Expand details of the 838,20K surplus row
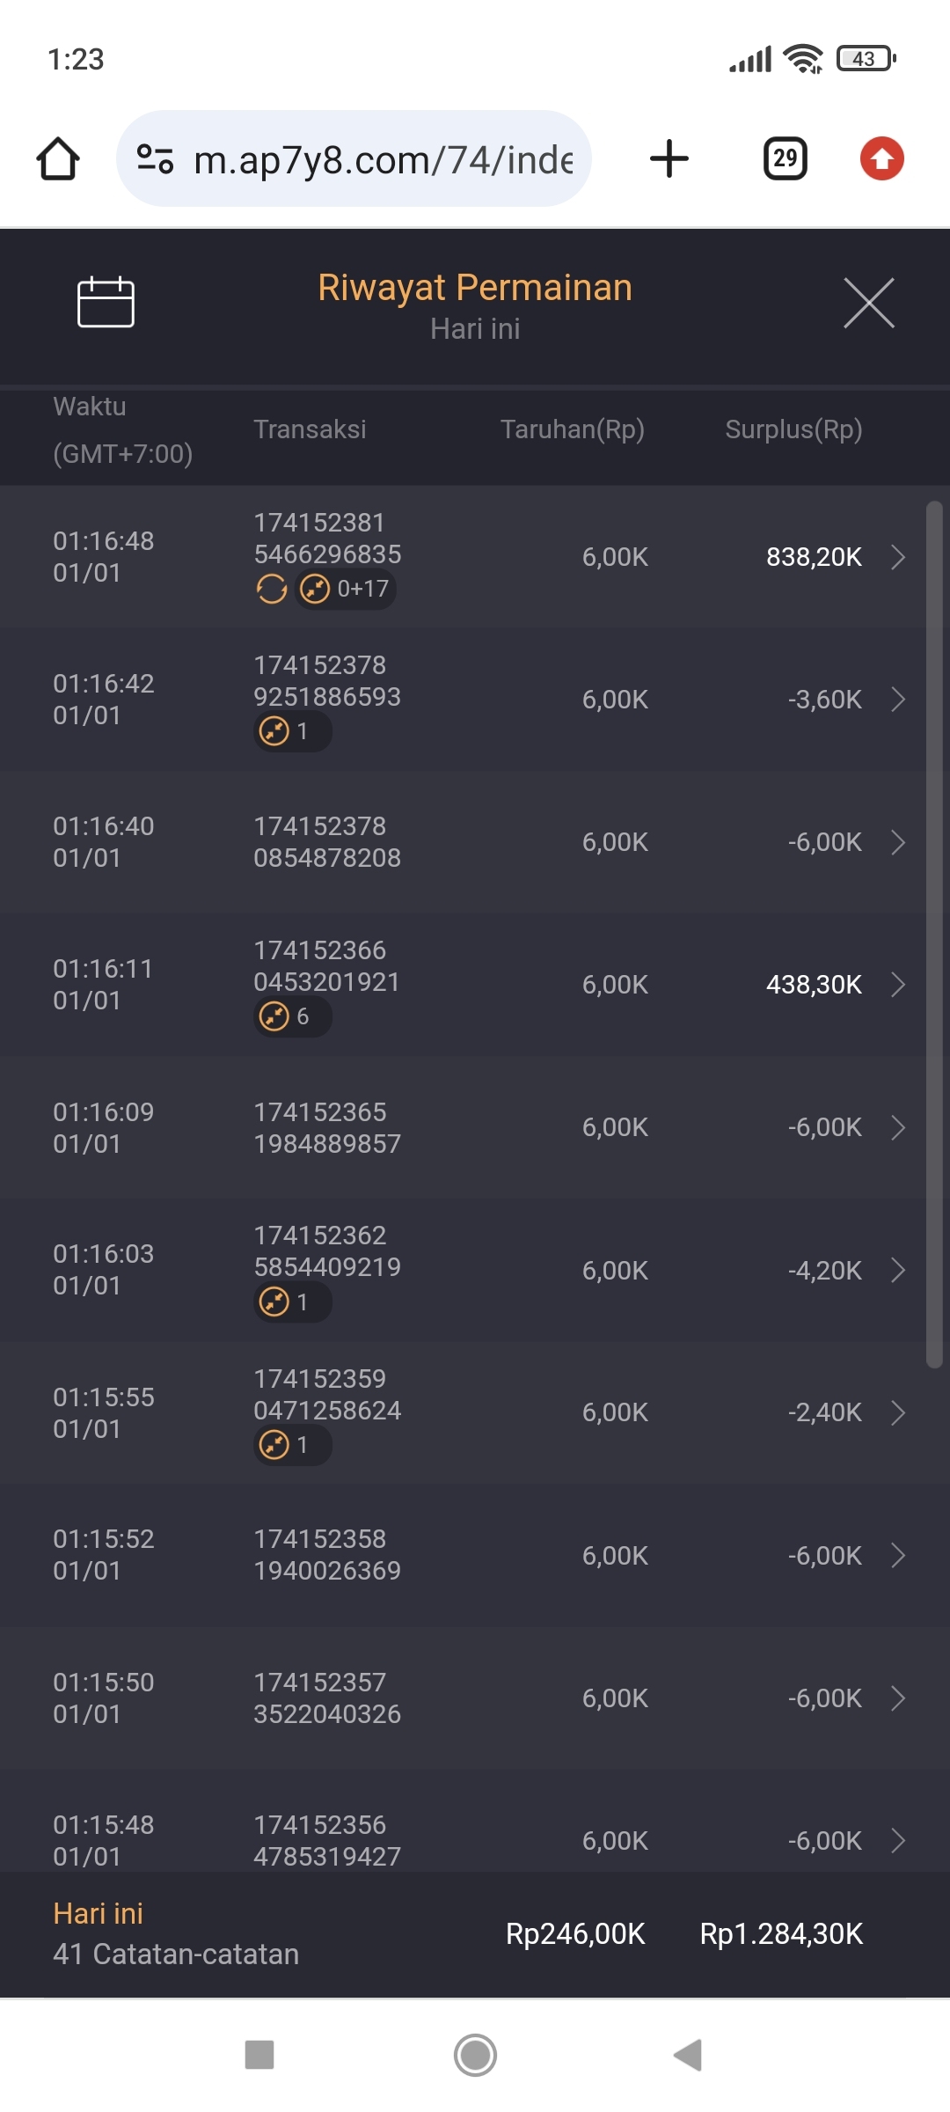950x2112 pixels. [x=897, y=557]
